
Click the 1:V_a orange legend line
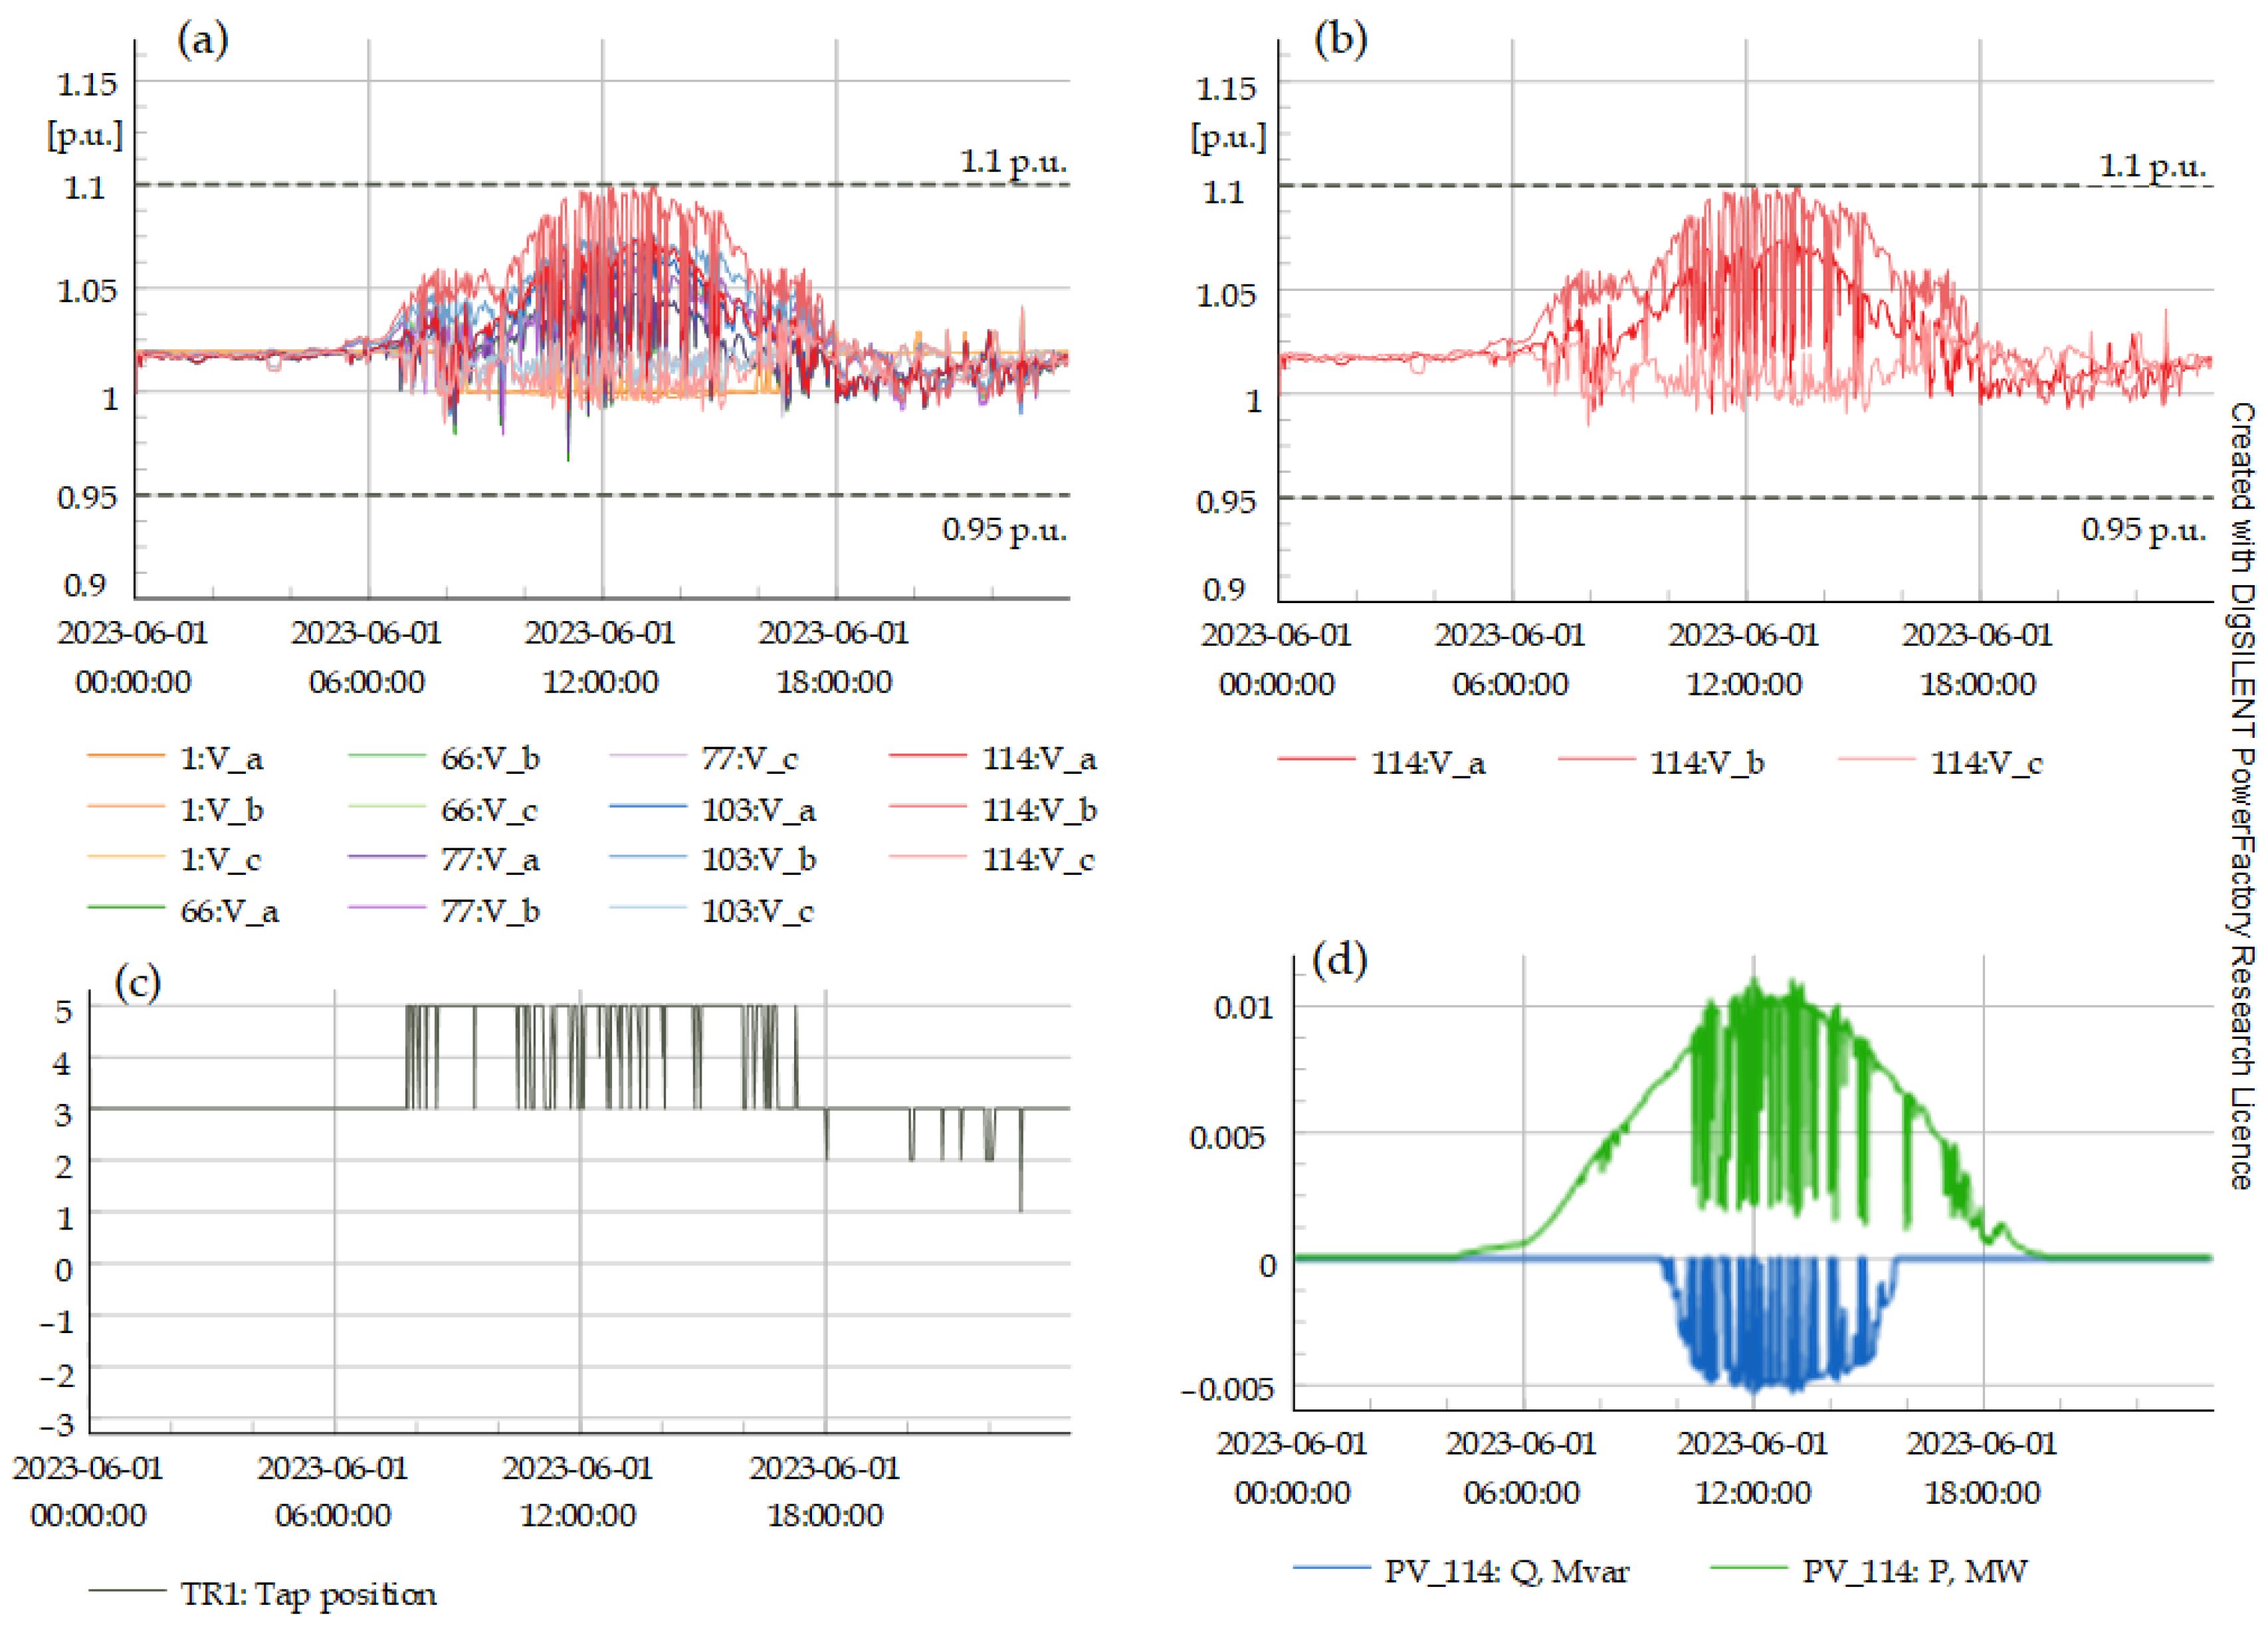[x=126, y=757]
